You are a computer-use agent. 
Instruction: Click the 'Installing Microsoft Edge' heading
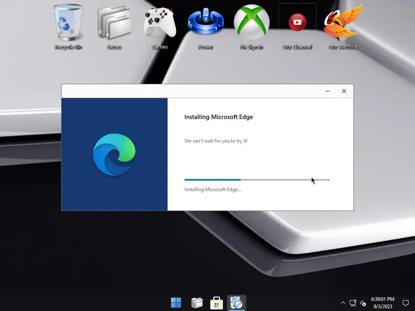pyautogui.click(x=218, y=117)
